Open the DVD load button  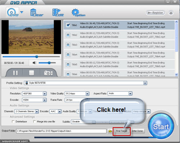click(13, 12)
